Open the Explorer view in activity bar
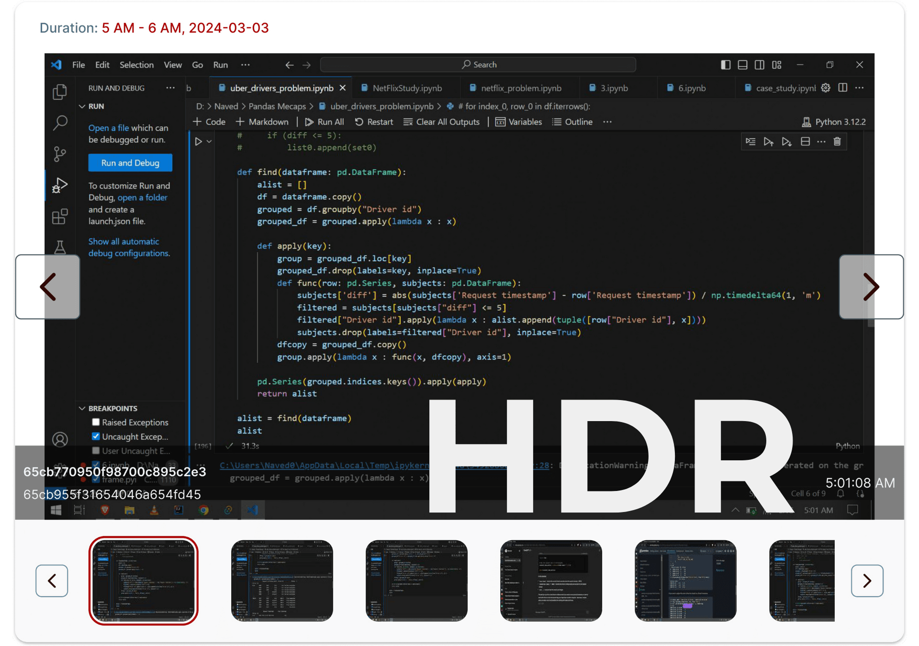The width and height of the screenshot is (919, 646). (x=60, y=92)
